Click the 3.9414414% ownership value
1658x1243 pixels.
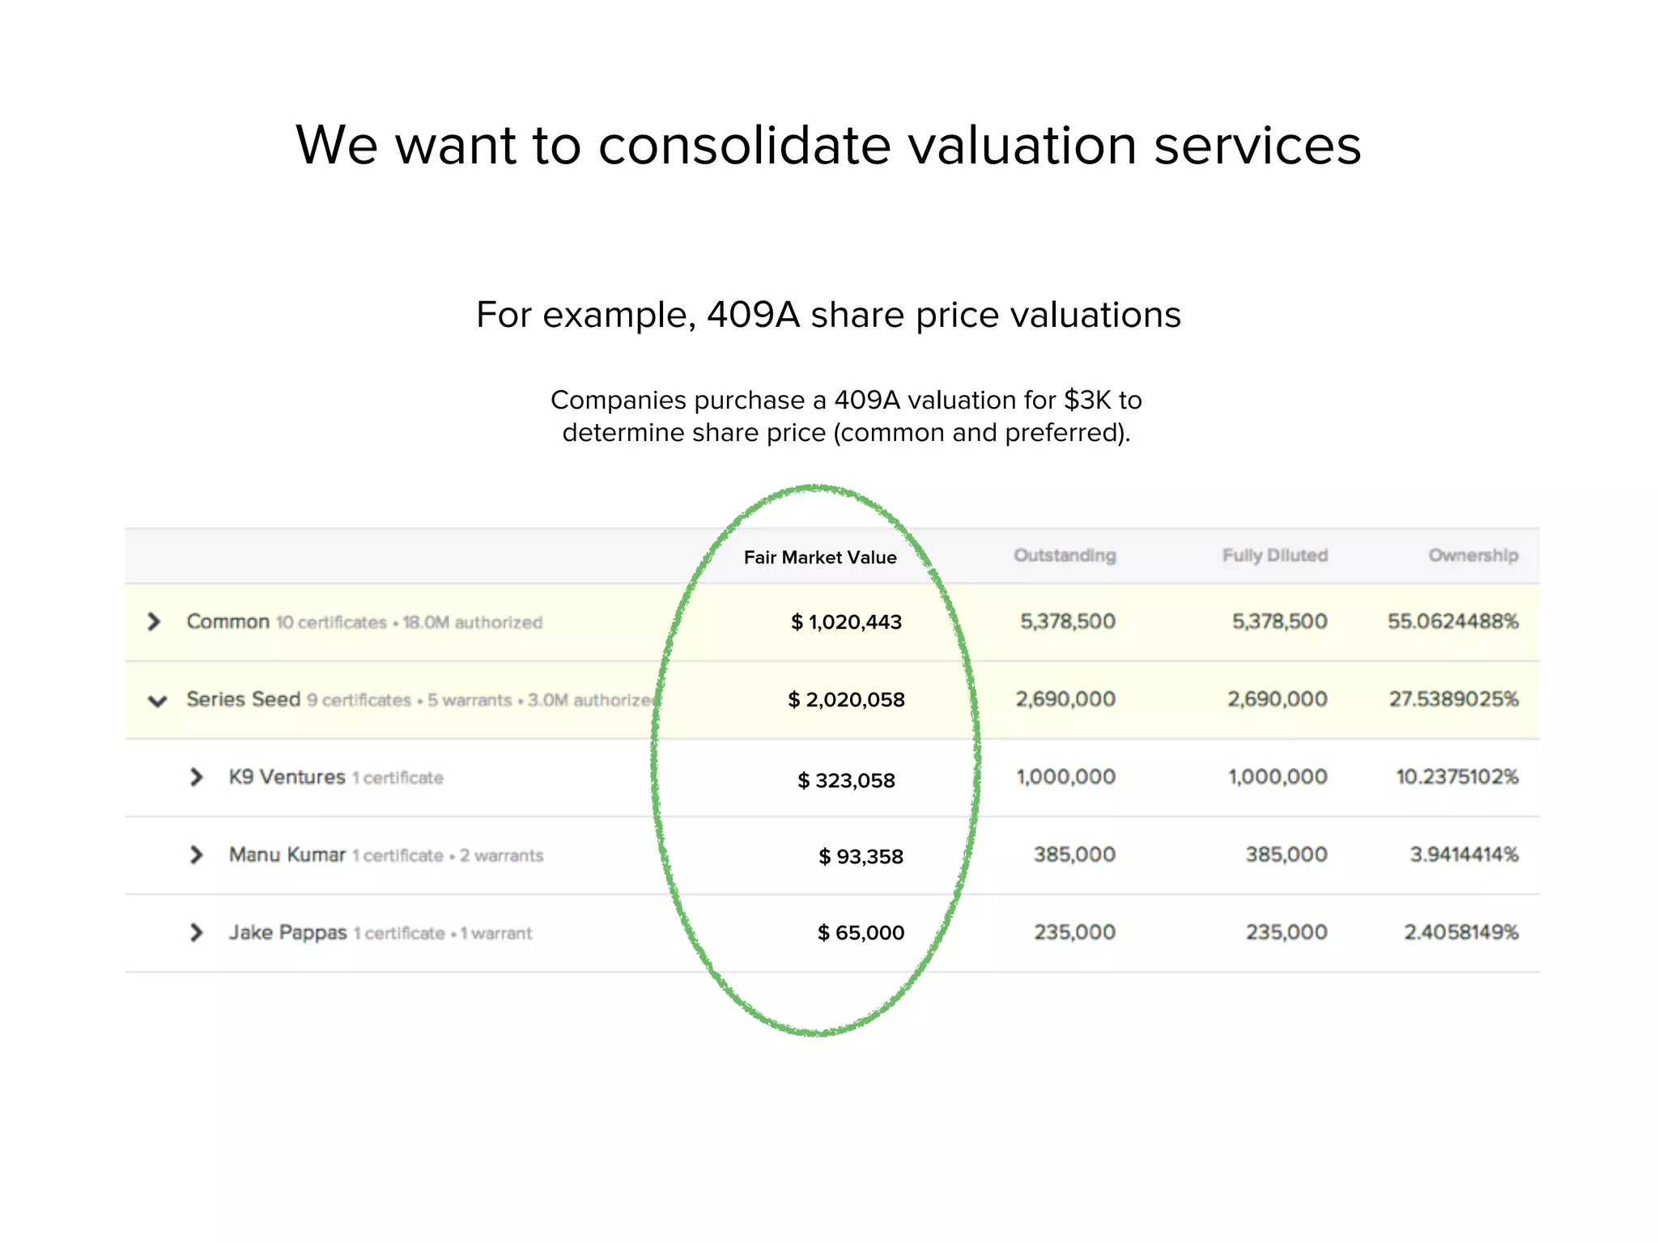coord(1465,855)
